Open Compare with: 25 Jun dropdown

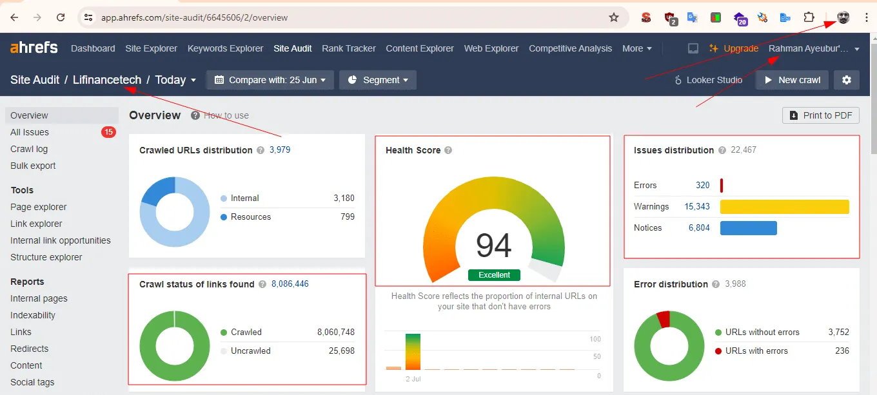[x=270, y=80]
